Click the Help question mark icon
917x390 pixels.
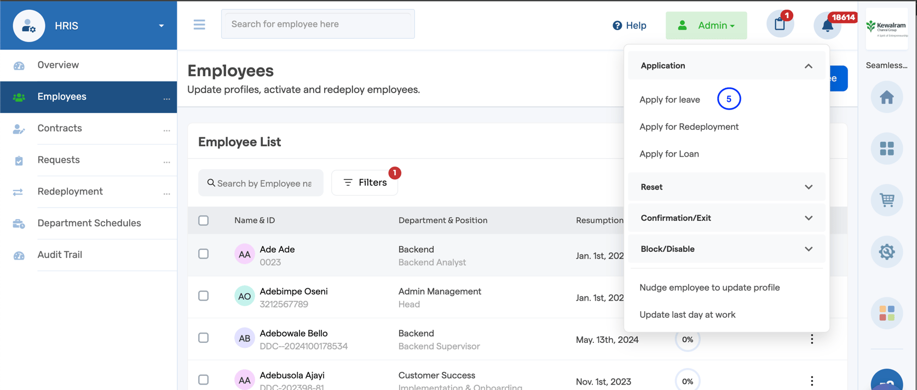pos(617,25)
